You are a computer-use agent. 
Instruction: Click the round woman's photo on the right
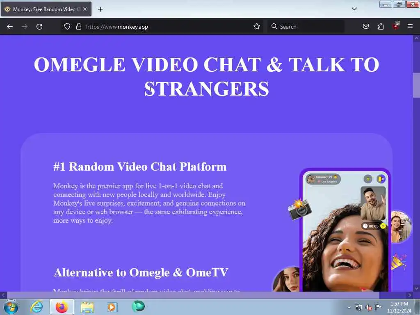[401, 226]
